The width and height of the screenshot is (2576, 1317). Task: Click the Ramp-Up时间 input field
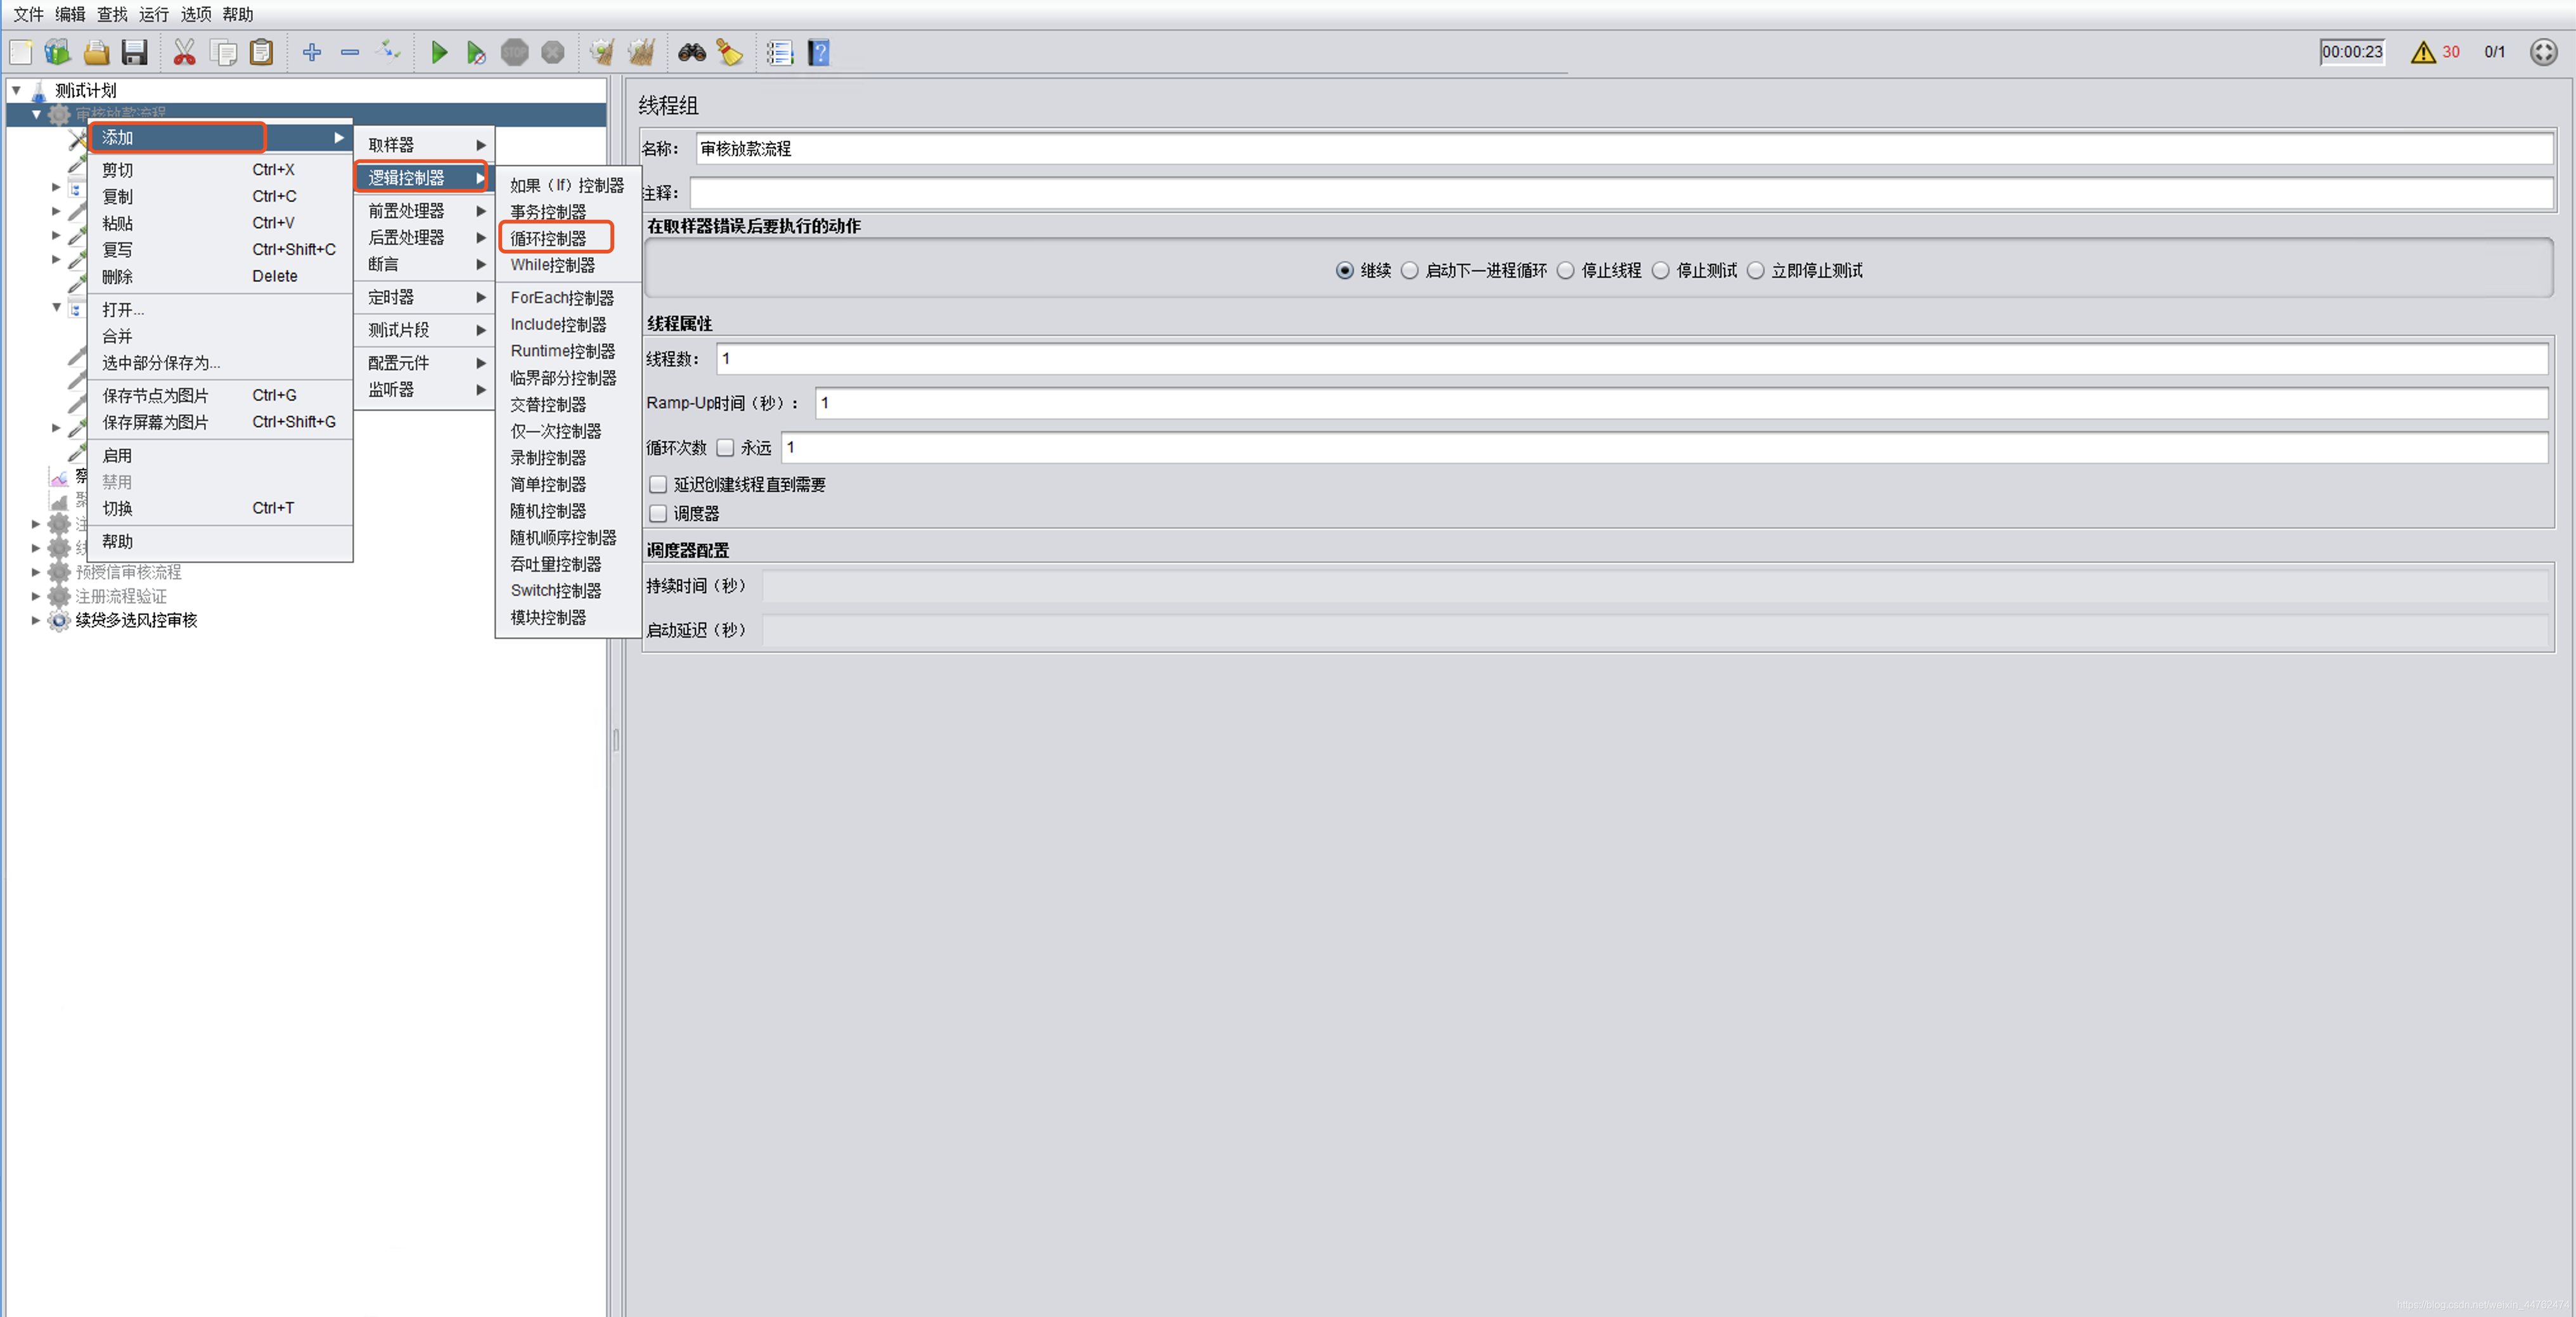click(1681, 403)
